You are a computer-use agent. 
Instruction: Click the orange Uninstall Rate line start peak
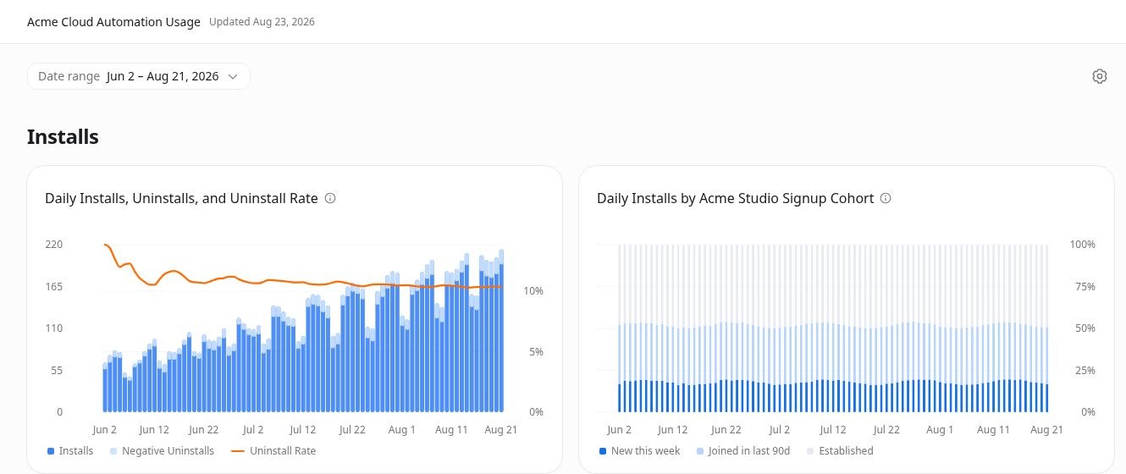tap(105, 245)
